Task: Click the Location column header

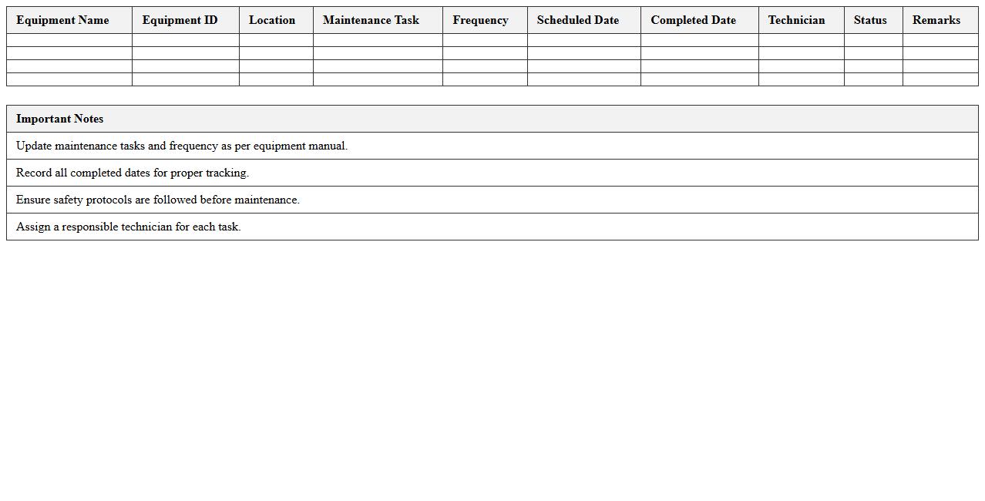Action: [x=272, y=20]
